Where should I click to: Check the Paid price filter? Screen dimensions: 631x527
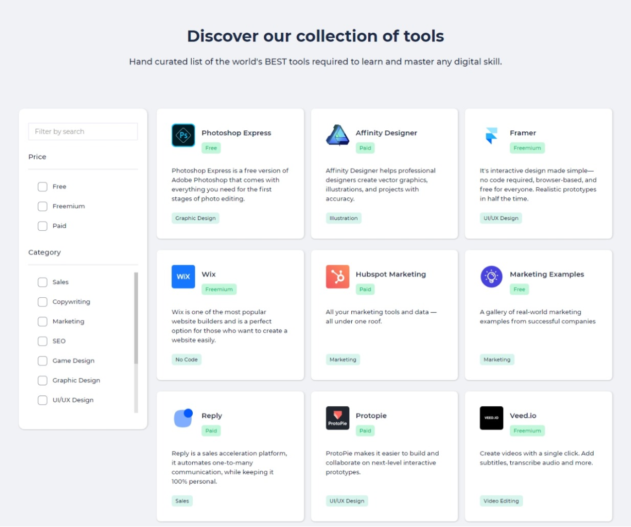coord(42,226)
